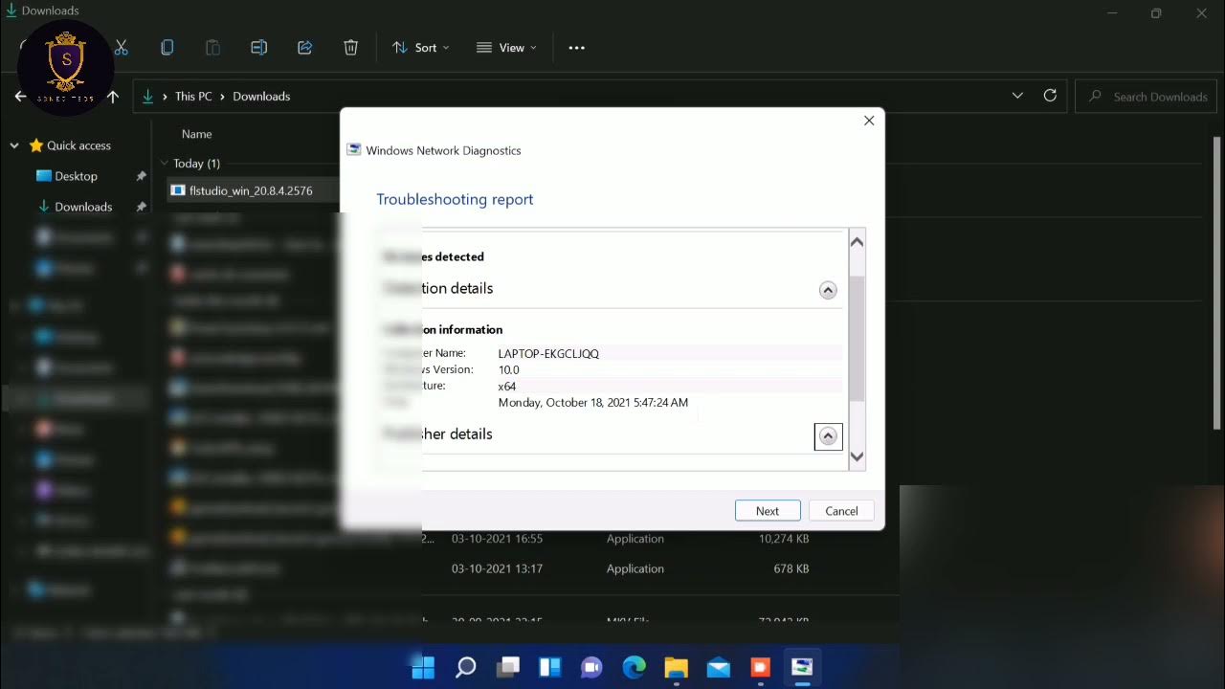The height and width of the screenshot is (689, 1225).
Task: Select This PC in the address bar
Action: pyautogui.click(x=193, y=97)
